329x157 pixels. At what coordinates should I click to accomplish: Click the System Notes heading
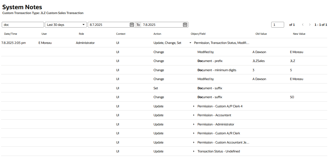tap(22, 7)
